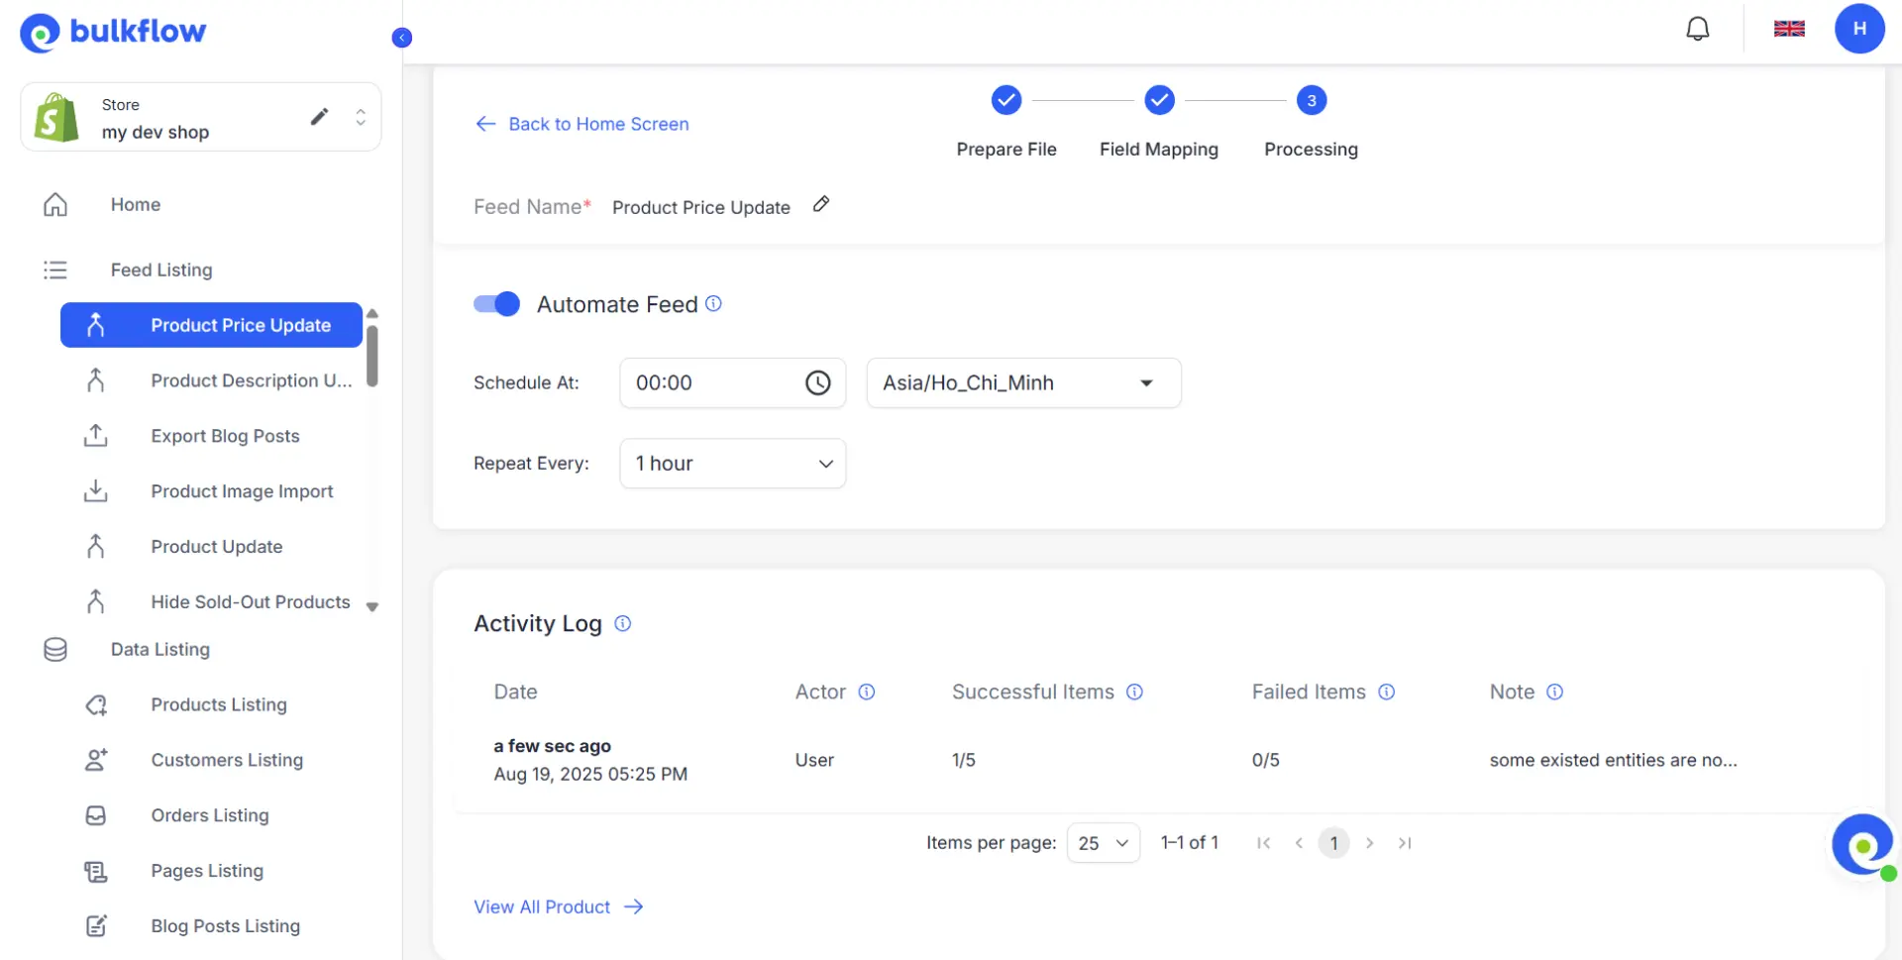
Task: Toggle the Automate Feed switch
Action: click(495, 304)
